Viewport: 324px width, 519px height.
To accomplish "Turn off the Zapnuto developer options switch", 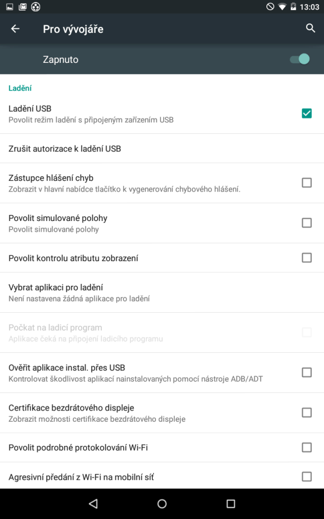I will 300,59.
